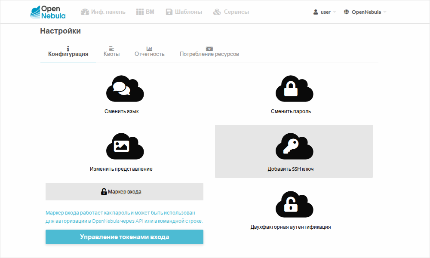The image size is (430, 258).
Task: Click the padlock cloud icon for password
Action: coord(294,89)
